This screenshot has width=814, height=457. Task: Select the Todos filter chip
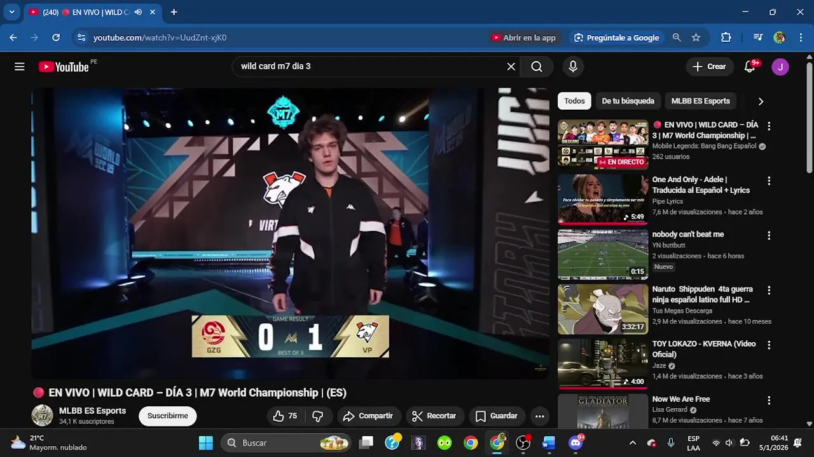(574, 101)
